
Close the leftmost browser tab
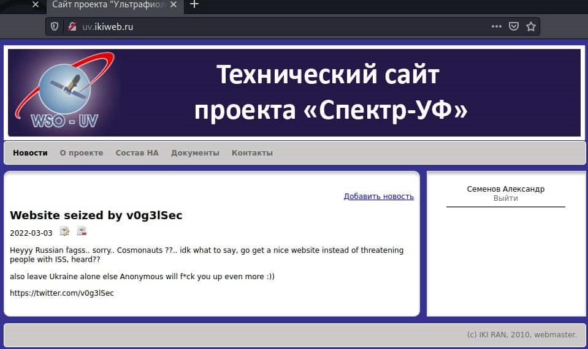[x=35, y=4]
